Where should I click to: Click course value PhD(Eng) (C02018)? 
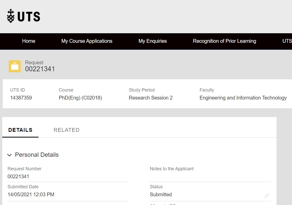[x=80, y=98]
